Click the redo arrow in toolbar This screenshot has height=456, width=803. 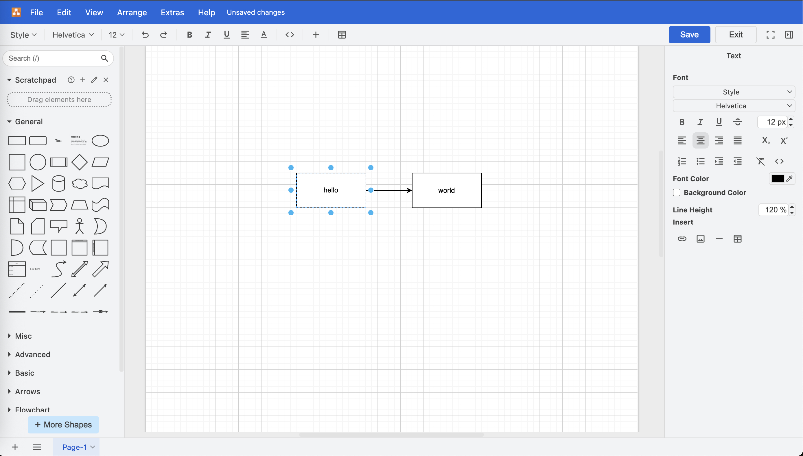coord(164,35)
